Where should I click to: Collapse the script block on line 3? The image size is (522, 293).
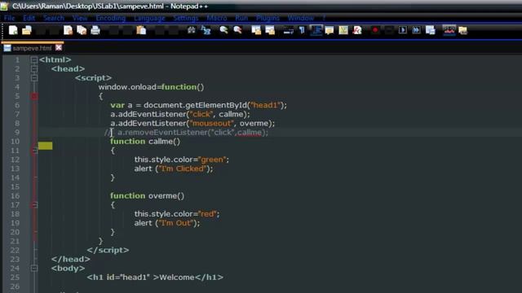34,78
